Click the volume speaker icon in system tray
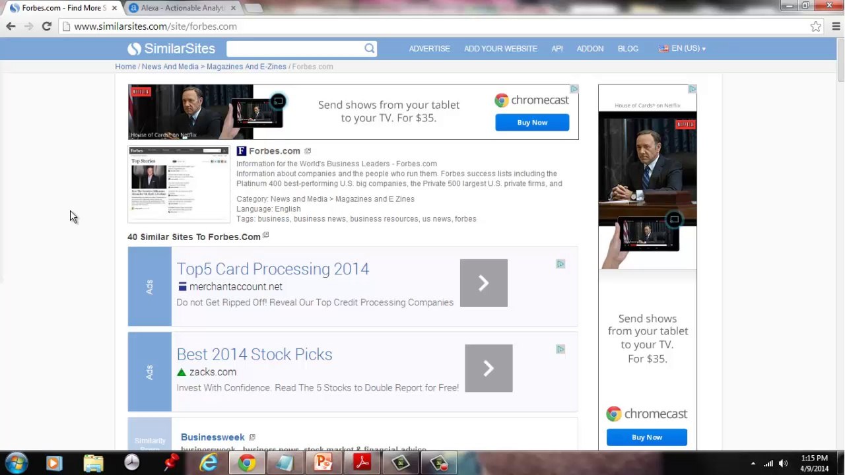Image resolution: width=845 pixels, height=475 pixels. tap(783, 463)
